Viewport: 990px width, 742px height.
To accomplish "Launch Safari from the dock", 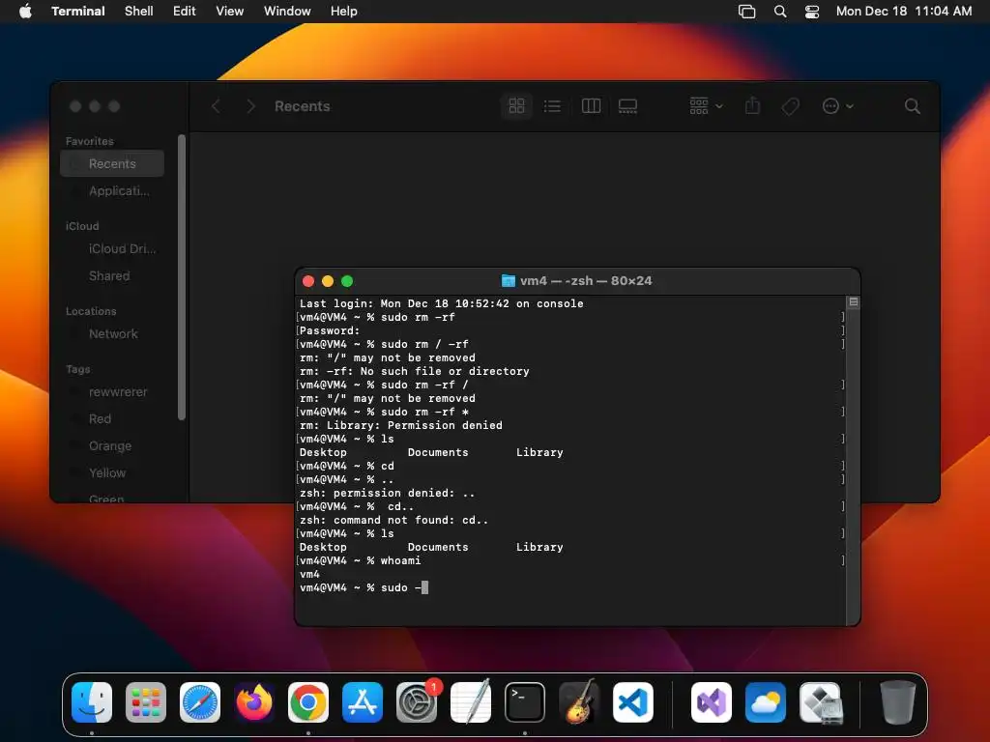I will [x=200, y=702].
